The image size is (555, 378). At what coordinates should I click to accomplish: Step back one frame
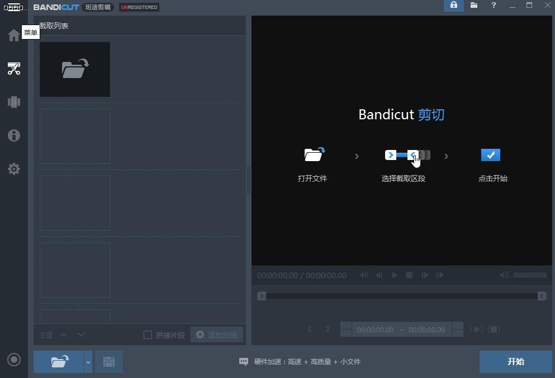tap(379, 275)
